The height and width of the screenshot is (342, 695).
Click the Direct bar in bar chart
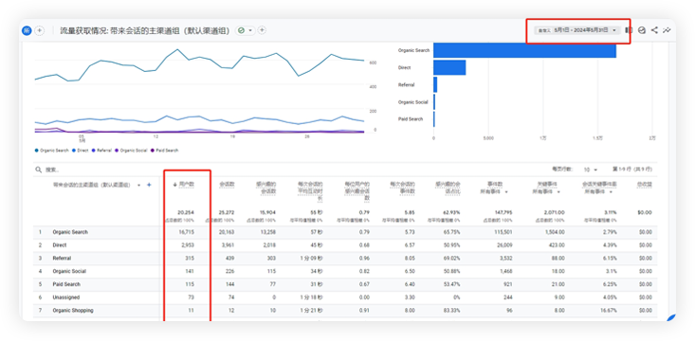449,68
